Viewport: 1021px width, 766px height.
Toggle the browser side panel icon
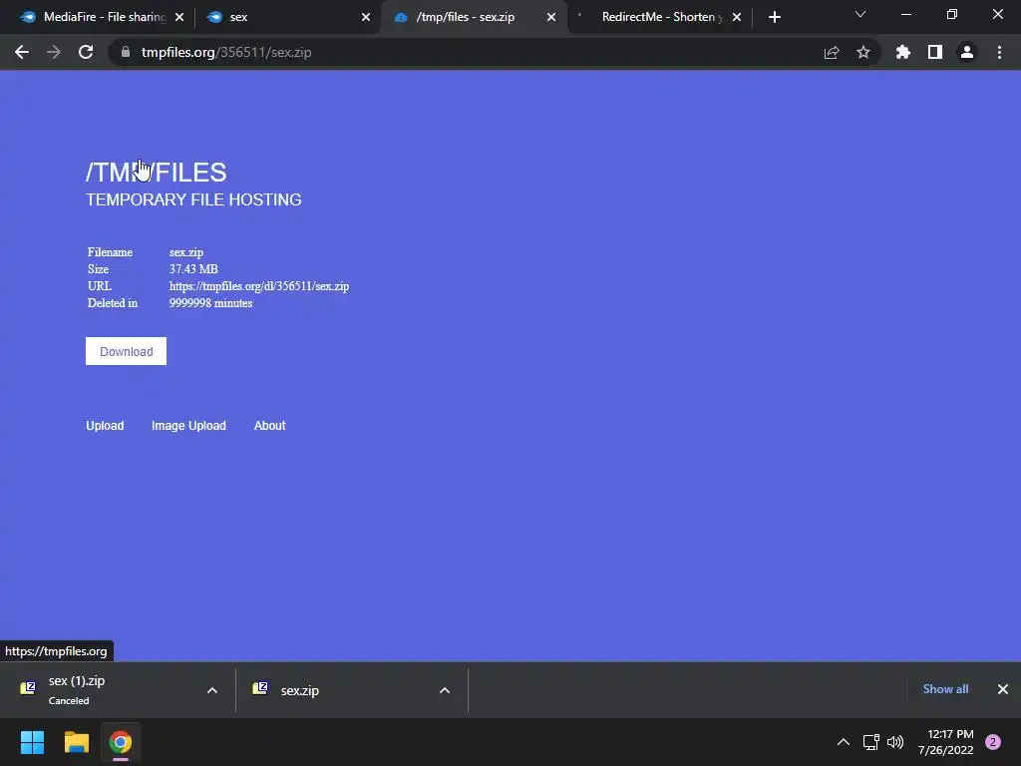click(935, 52)
